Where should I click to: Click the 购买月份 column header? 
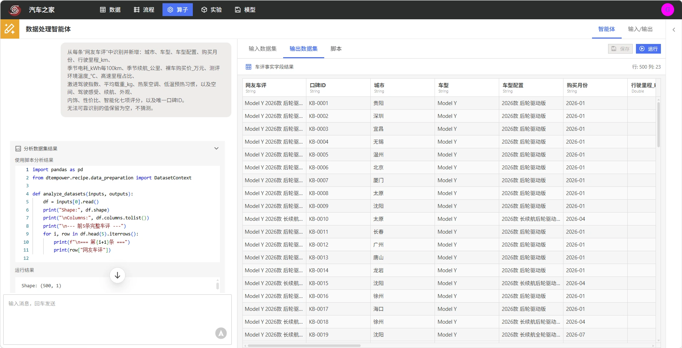click(x=595, y=88)
